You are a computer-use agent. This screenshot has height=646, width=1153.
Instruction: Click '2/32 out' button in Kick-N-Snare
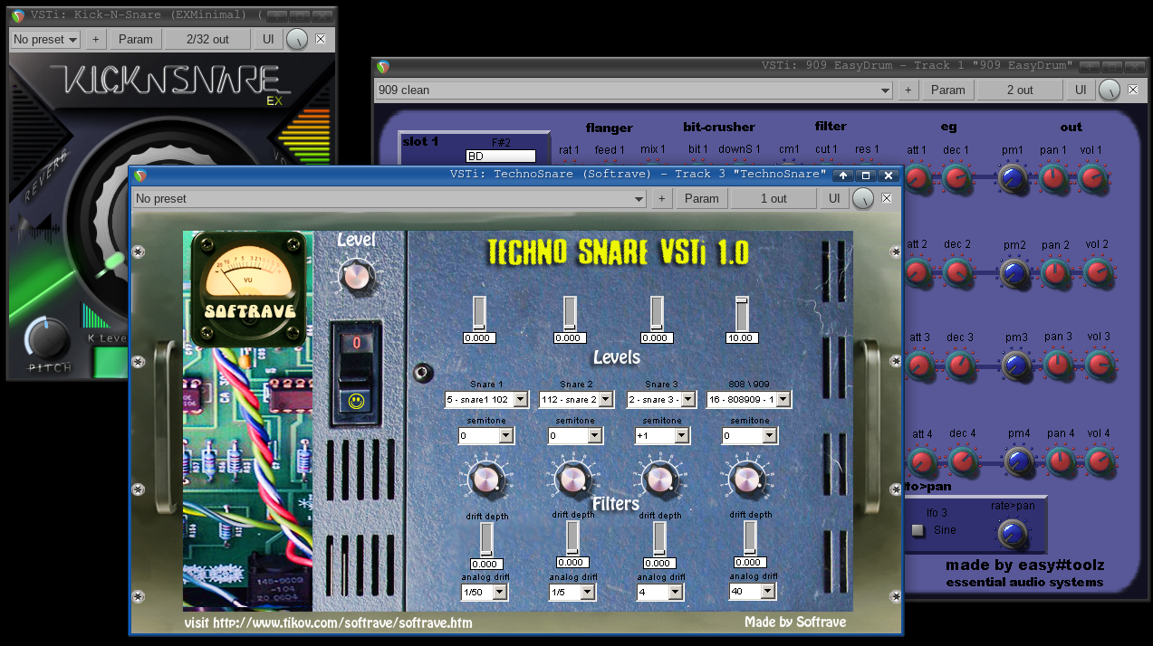tap(207, 39)
